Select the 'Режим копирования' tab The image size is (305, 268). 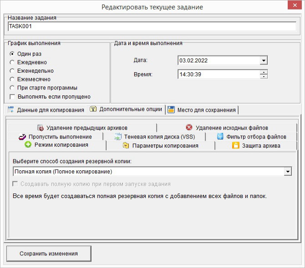(x=57, y=145)
